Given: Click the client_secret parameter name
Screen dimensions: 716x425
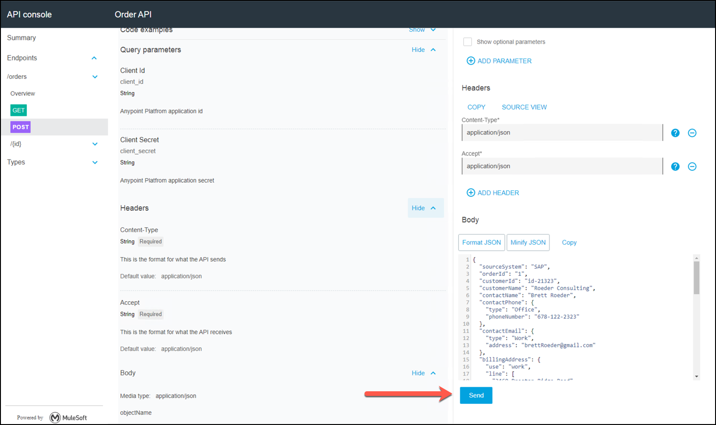Looking at the screenshot, I should tap(138, 151).
